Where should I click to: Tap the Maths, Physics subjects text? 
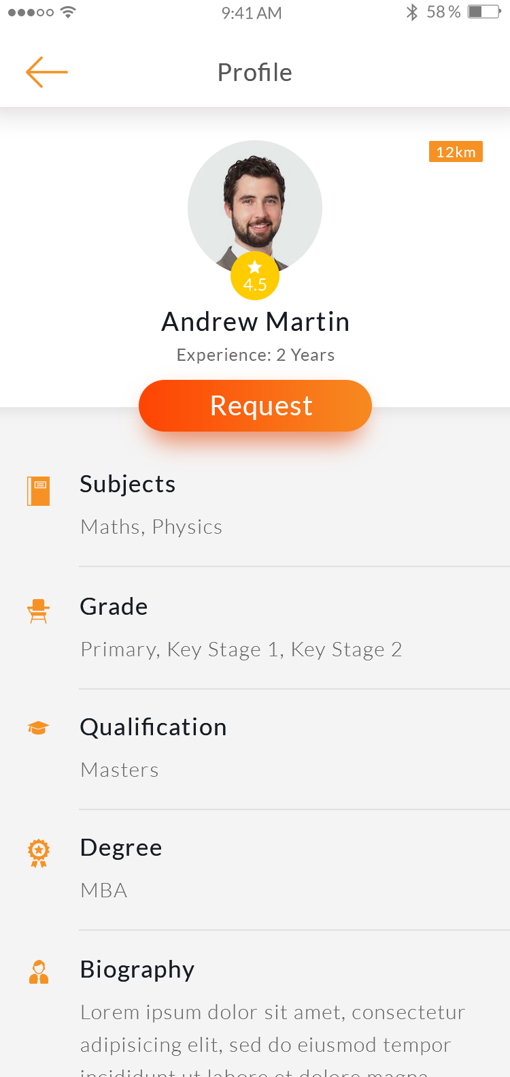click(151, 527)
